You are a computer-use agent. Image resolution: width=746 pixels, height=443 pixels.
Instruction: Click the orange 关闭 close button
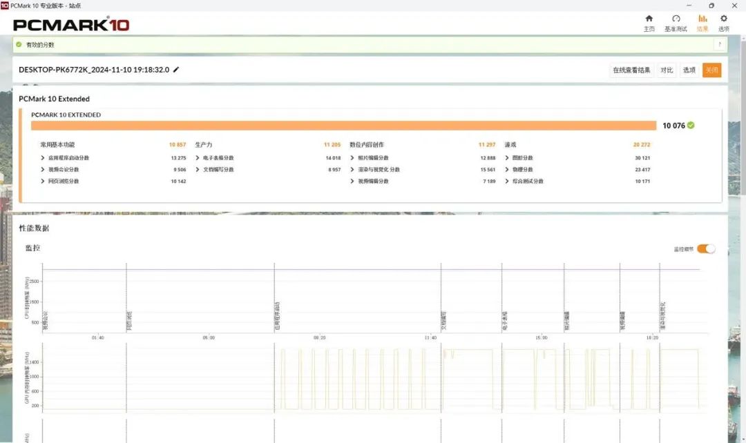711,70
